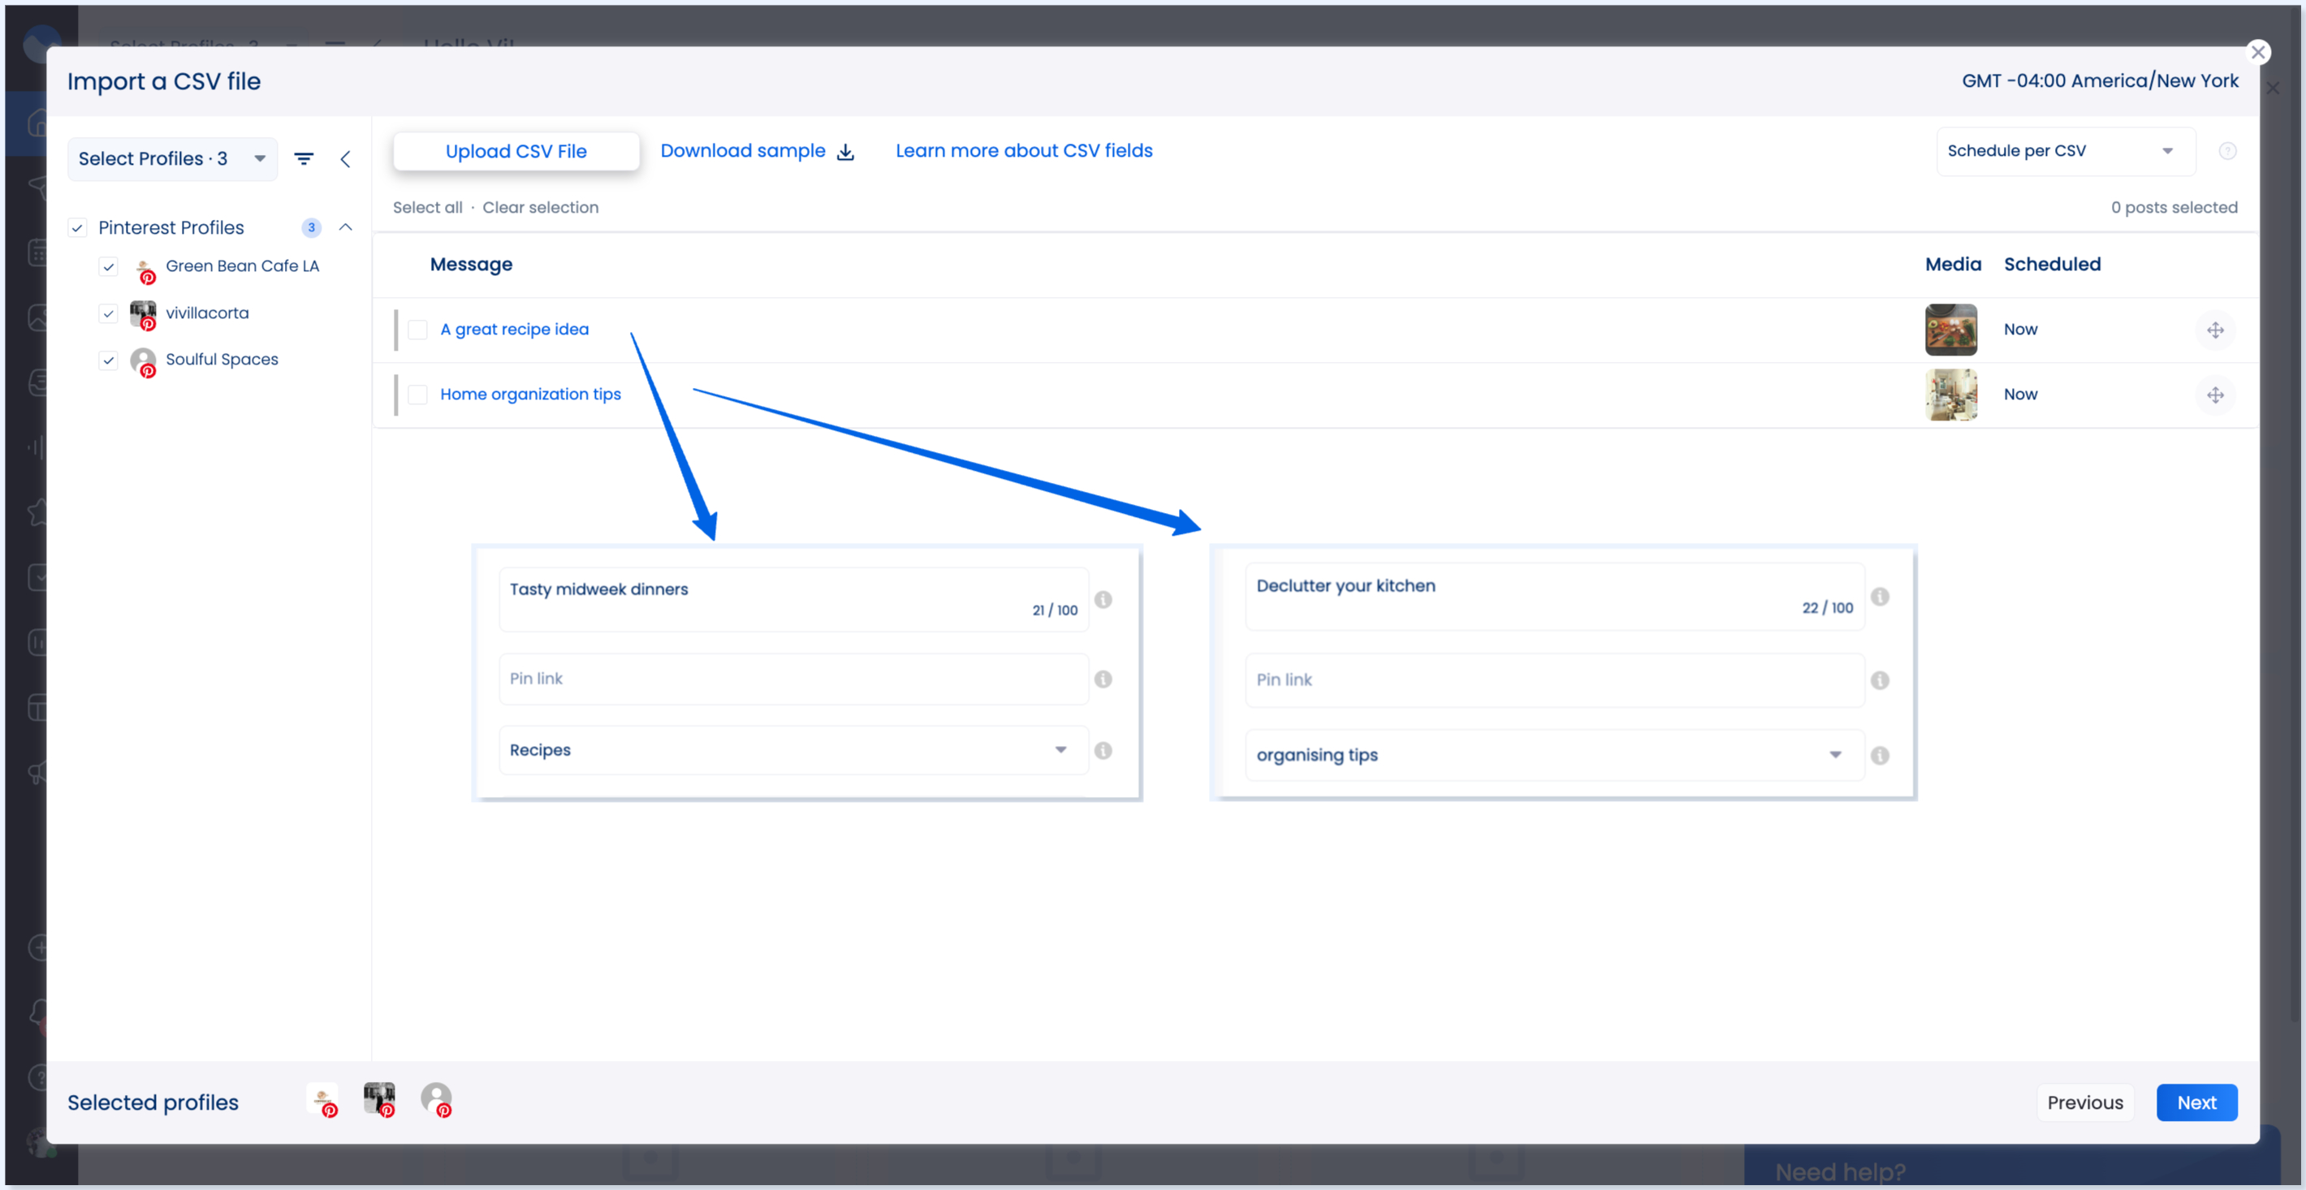Viewport: 2306px width, 1190px height.
Task: Click the download arrow icon next to sample
Action: (845, 152)
